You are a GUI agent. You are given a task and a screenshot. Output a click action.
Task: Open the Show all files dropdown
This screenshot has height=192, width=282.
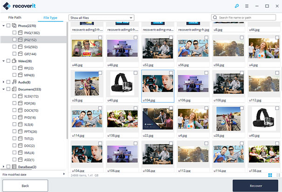101,18
